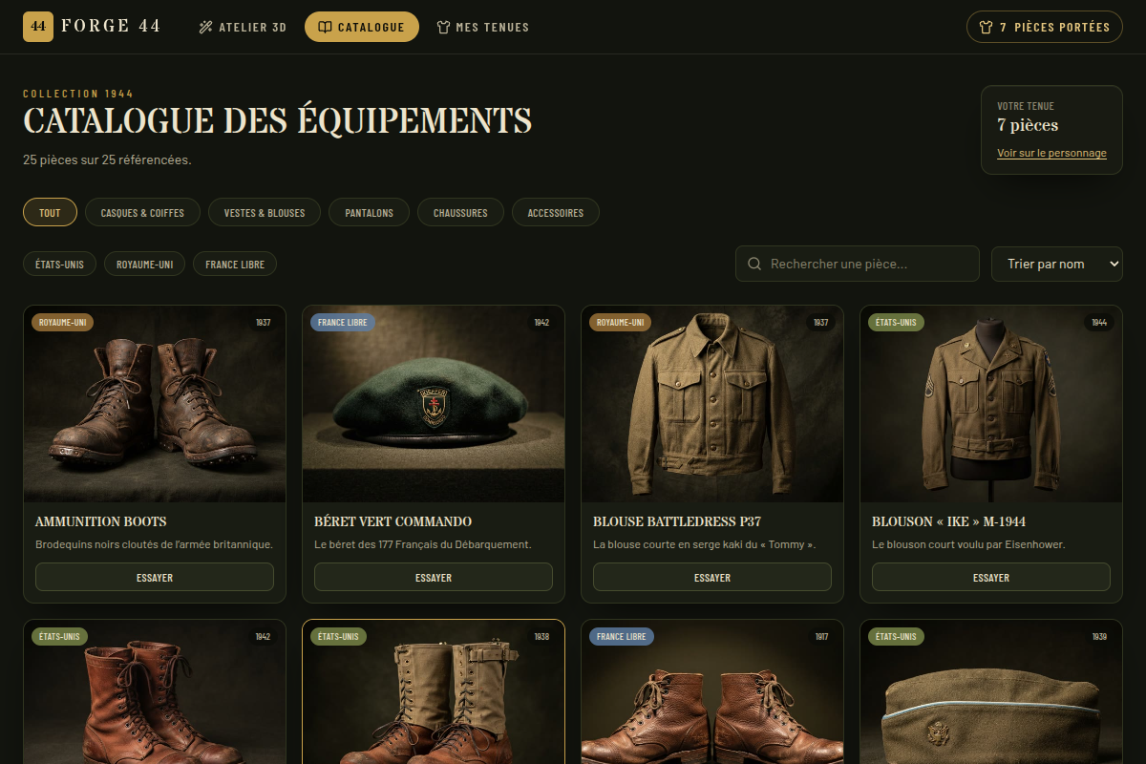1146x764 pixels.
Task: Click the magnifier icon in search field
Action: [x=754, y=264]
